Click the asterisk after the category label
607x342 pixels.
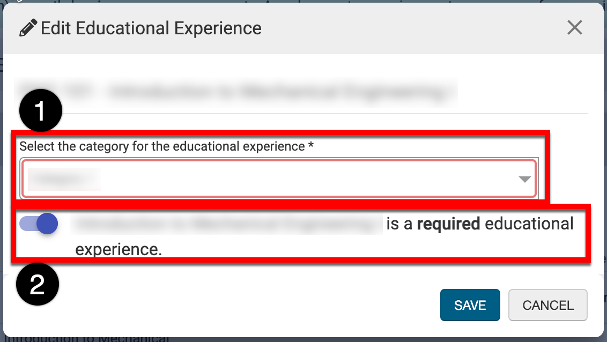tap(311, 146)
